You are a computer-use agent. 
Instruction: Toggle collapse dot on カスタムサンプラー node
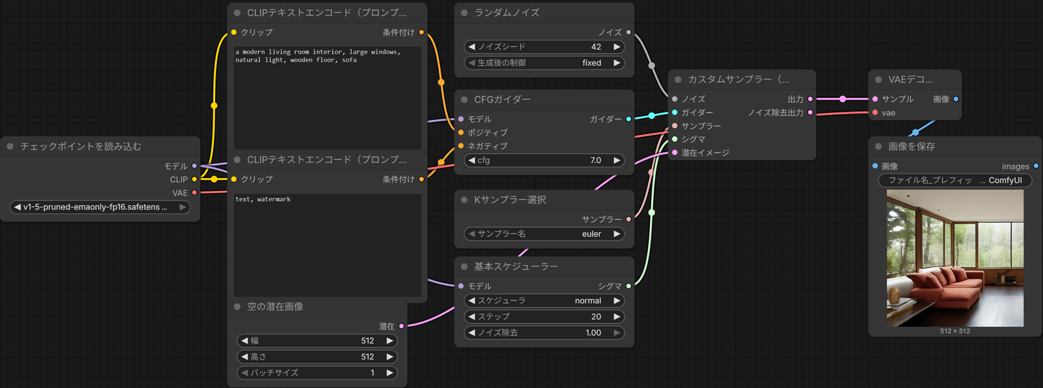point(678,80)
